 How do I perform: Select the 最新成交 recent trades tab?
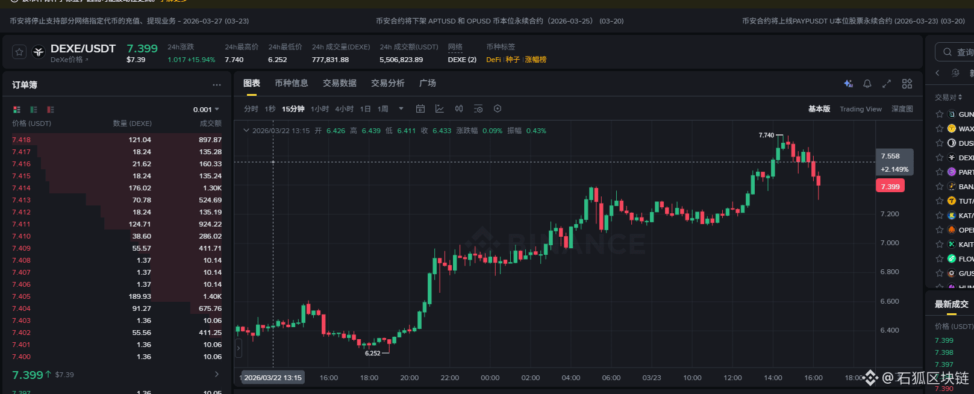[952, 304]
